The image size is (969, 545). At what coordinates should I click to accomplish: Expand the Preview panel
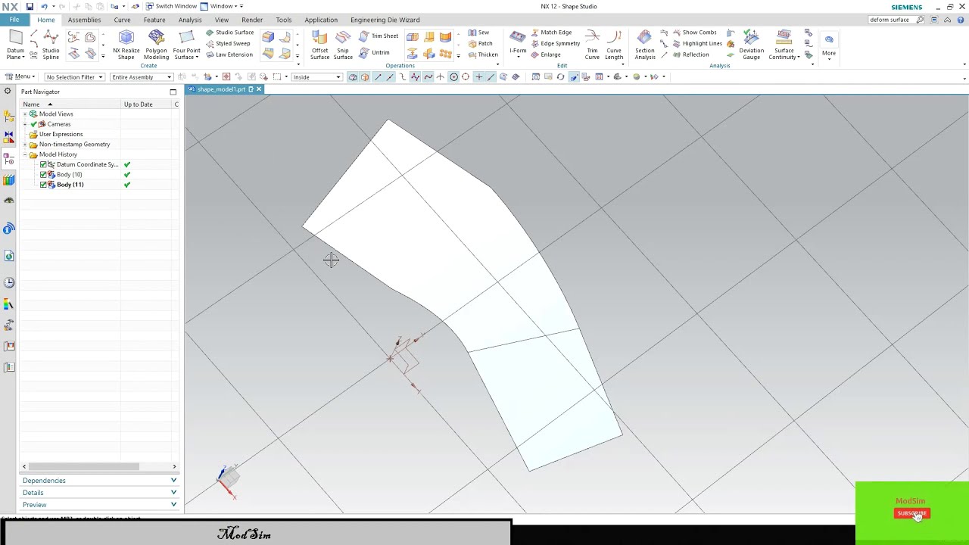(99, 505)
